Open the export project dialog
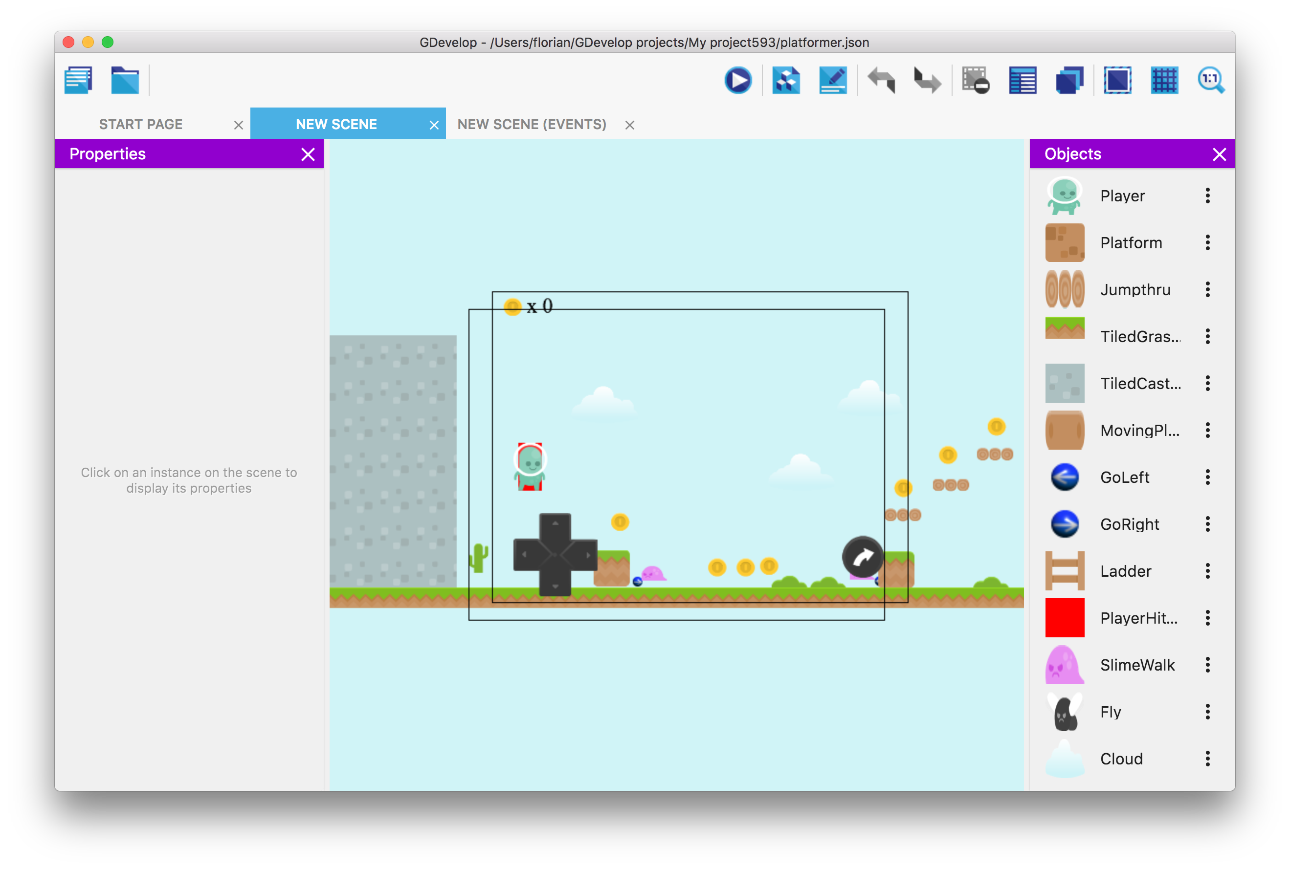 tap(786, 80)
